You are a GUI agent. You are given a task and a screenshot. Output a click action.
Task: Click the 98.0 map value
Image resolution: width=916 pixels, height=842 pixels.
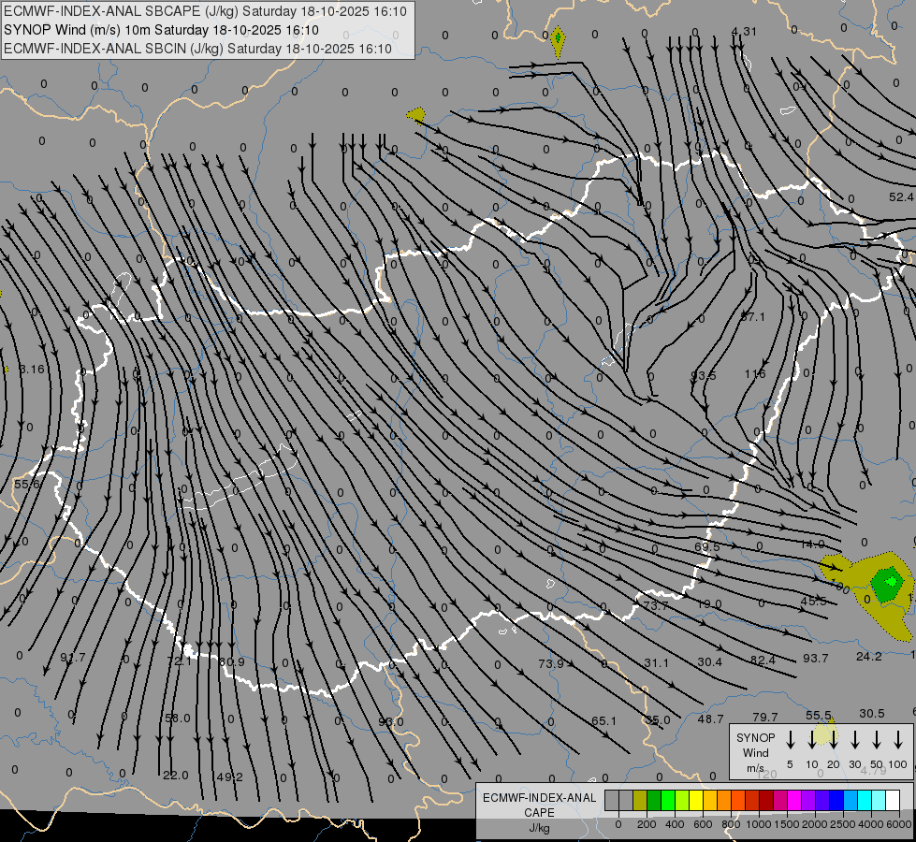[391, 721]
